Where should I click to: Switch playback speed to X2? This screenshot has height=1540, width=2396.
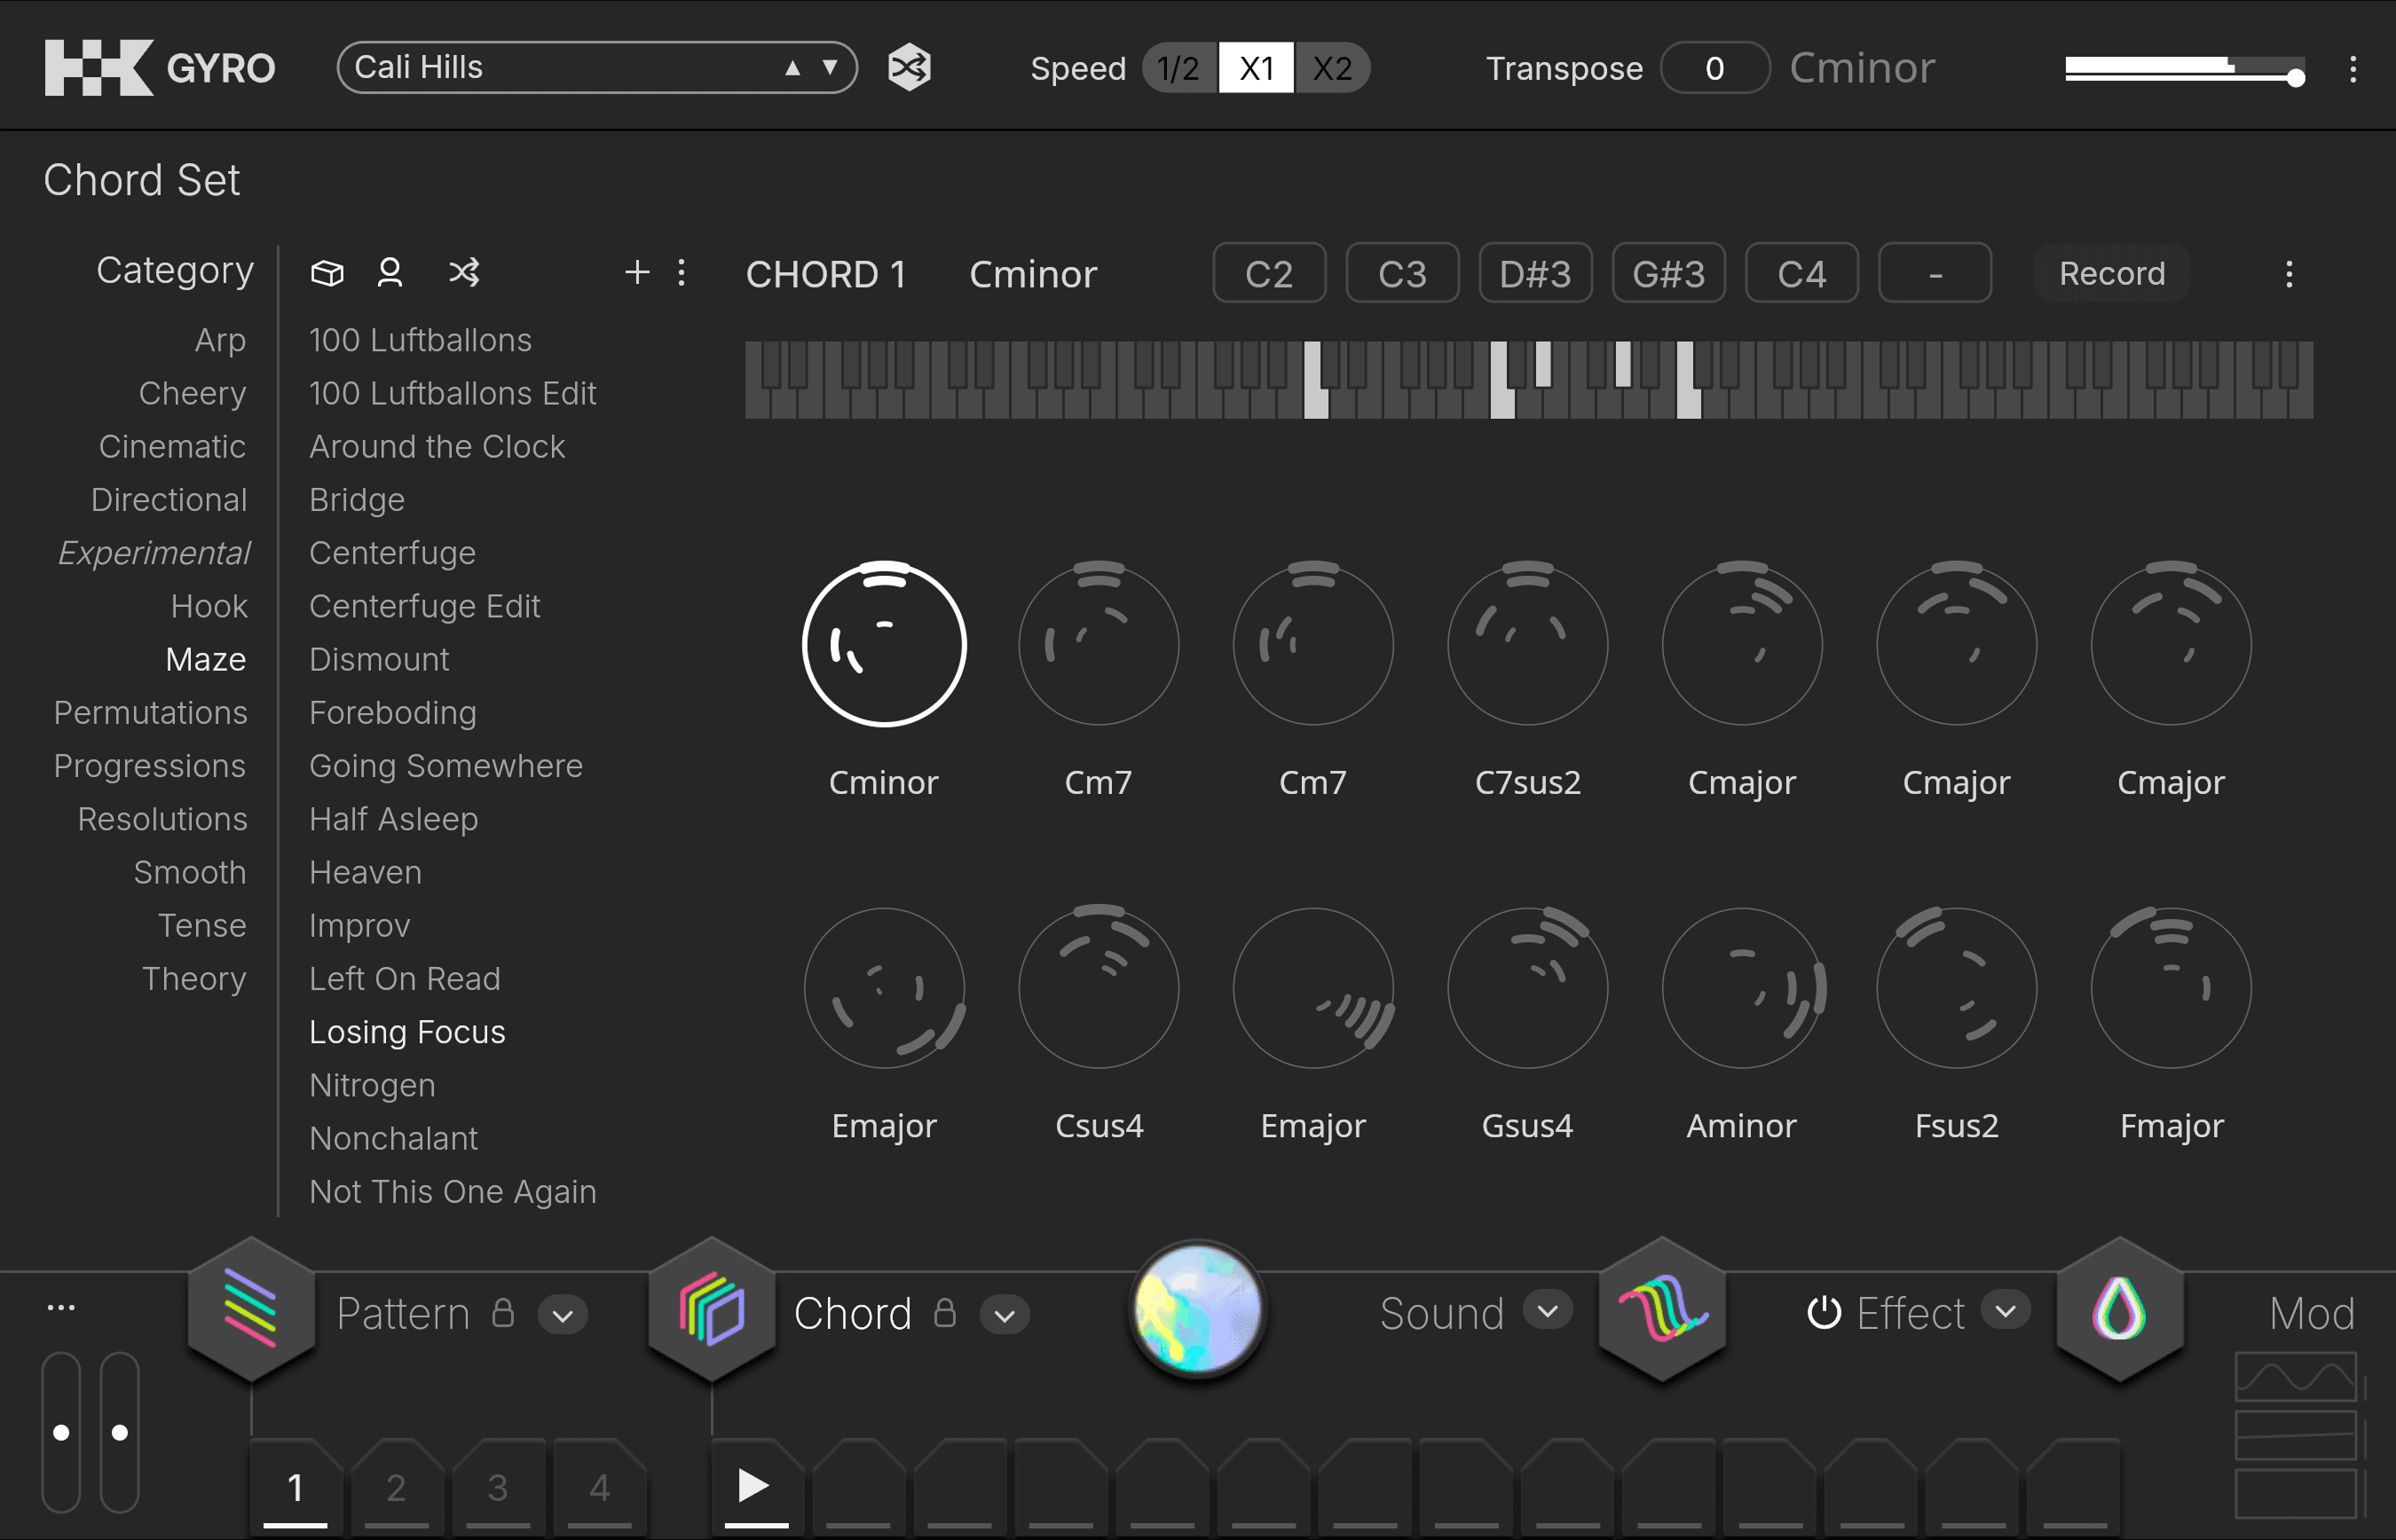tap(1333, 67)
